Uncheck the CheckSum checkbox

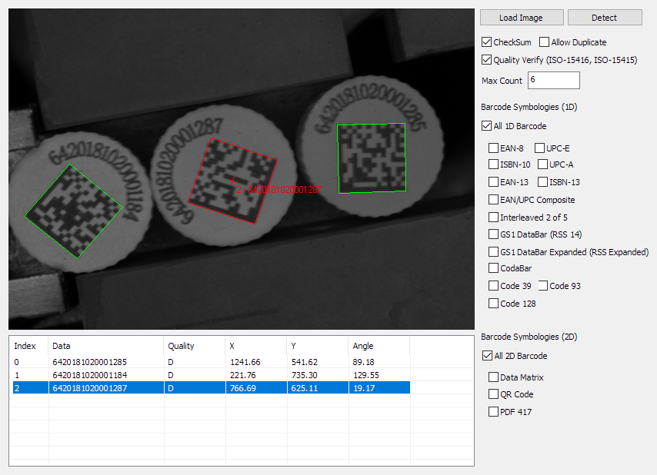coord(486,42)
